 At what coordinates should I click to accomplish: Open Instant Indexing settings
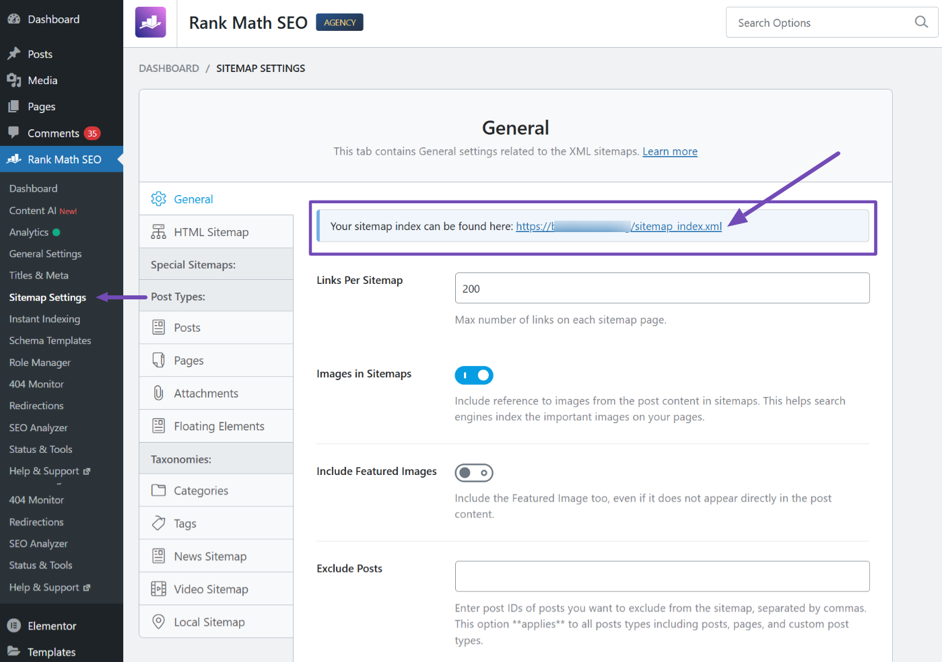pos(44,319)
